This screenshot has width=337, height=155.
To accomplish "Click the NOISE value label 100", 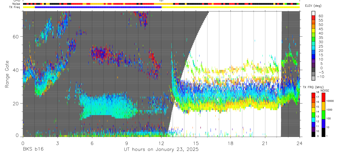I will coord(329,118).
